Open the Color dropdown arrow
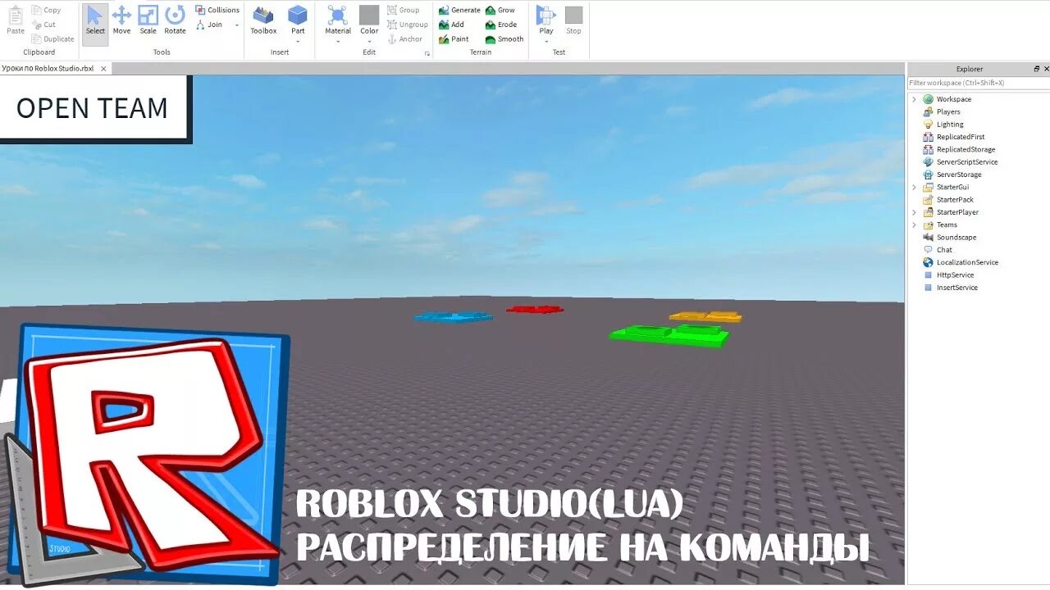This screenshot has width=1050, height=590. coord(369,41)
